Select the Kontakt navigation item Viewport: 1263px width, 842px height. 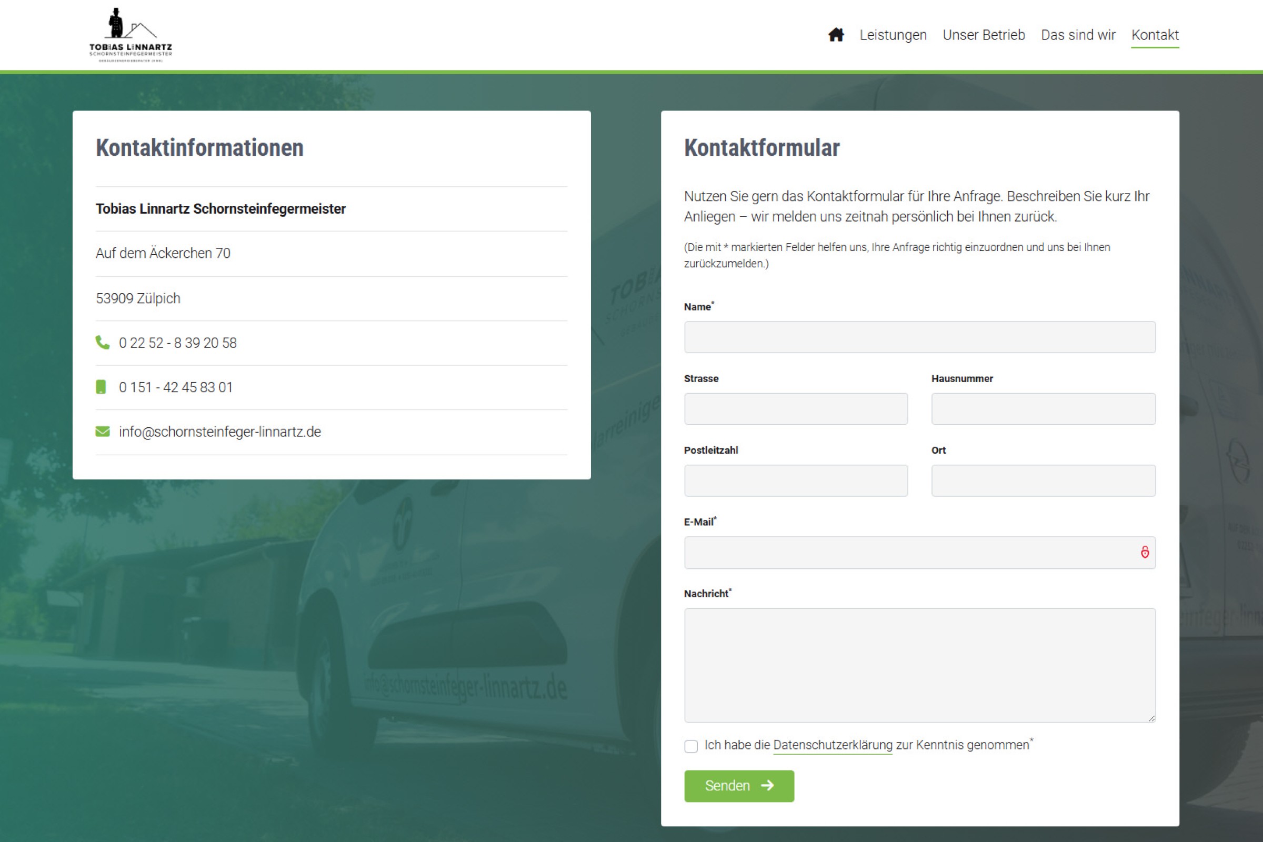tap(1155, 35)
